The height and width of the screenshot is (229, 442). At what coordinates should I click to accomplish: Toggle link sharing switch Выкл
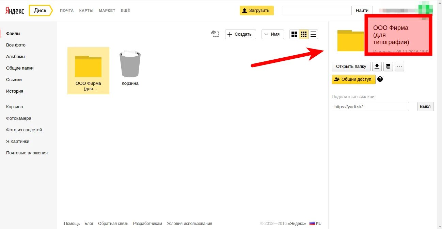click(421, 107)
